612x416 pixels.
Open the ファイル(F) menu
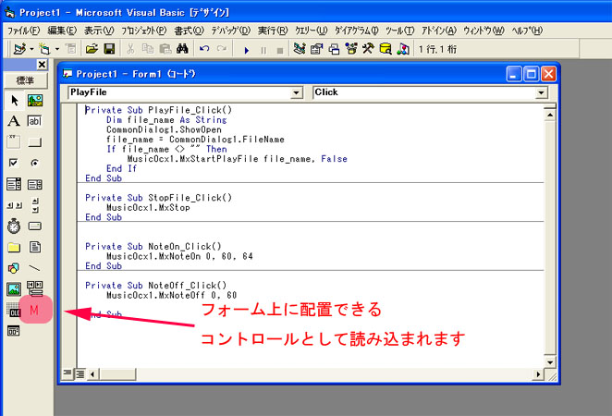[23, 31]
